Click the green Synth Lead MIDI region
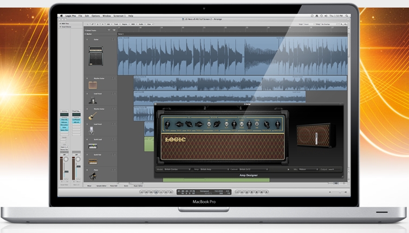 point(149,144)
